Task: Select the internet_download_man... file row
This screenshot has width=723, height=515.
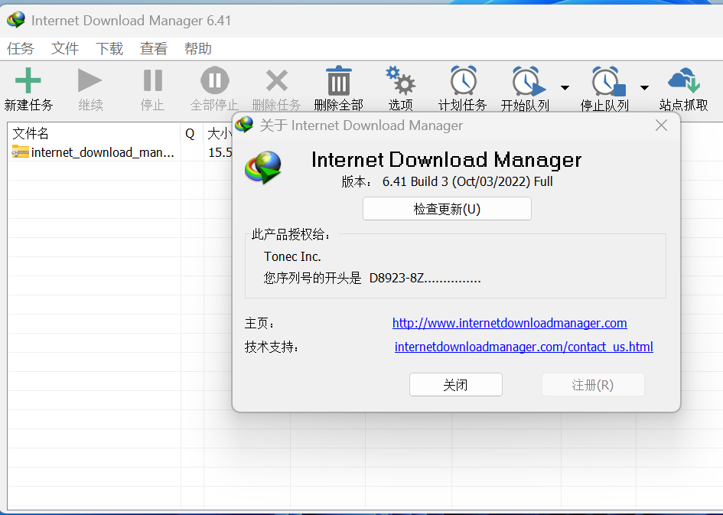Action: [x=120, y=152]
